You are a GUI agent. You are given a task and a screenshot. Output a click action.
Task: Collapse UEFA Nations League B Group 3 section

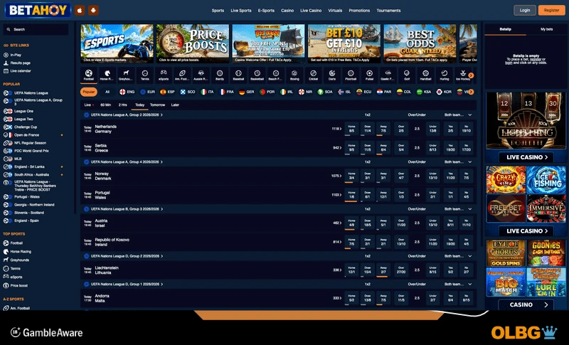(470, 209)
